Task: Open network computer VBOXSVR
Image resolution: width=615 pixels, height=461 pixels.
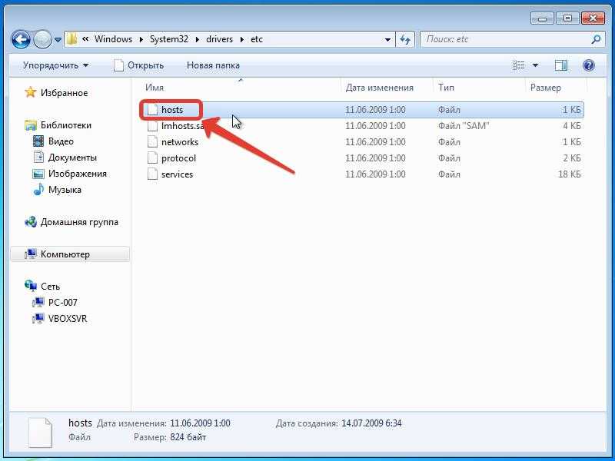Action: pos(68,318)
